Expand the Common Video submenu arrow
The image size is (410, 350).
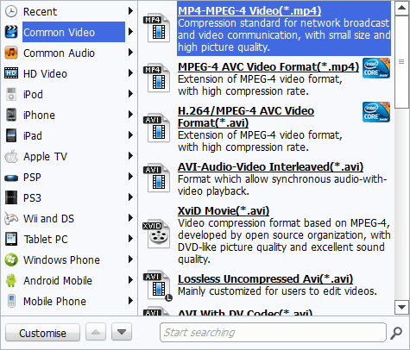(130, 32)
